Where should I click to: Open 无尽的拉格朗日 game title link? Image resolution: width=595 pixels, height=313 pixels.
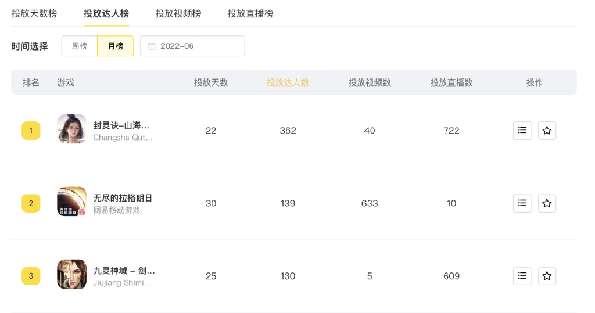123,198
